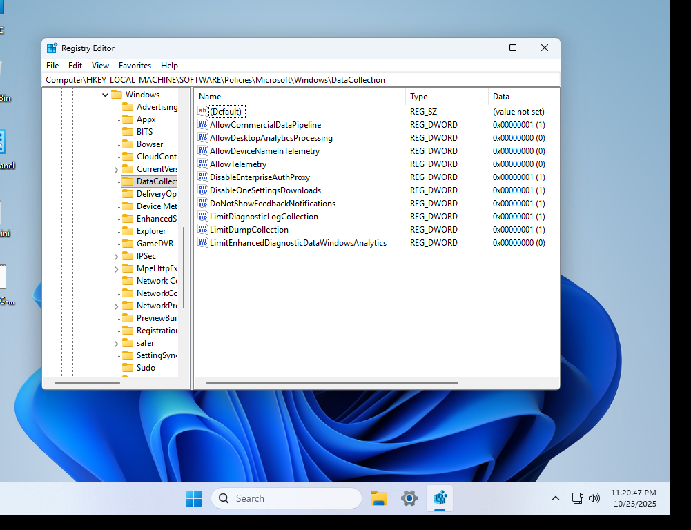Select the CloudCont key in tree
Viewport: 691px width, 530px height.
(x=157, y=157)
